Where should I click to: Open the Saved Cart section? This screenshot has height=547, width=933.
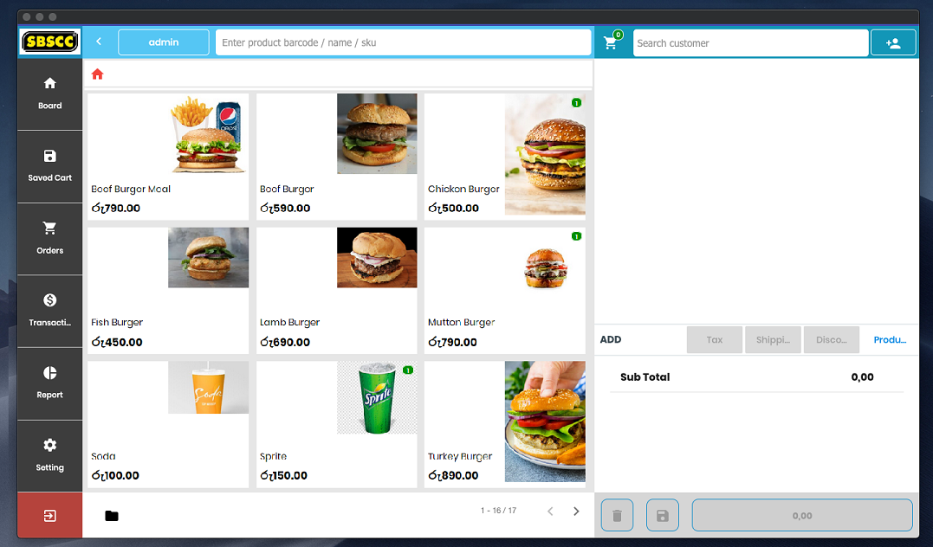tap(49, 165)
